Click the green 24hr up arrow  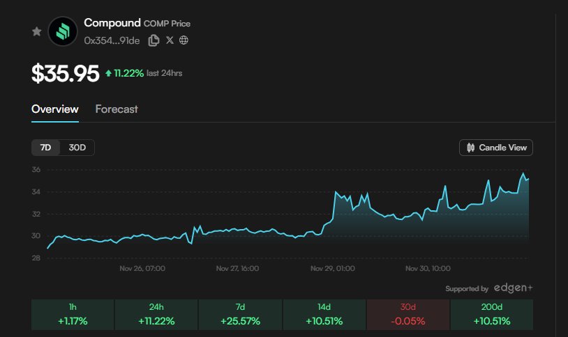point(108,73)
